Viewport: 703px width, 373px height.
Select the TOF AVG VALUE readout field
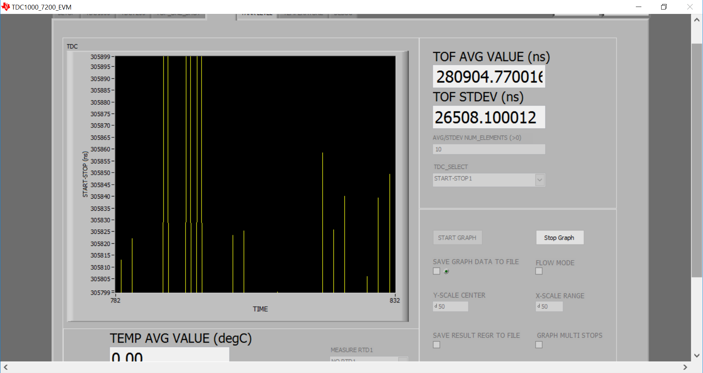489,77
